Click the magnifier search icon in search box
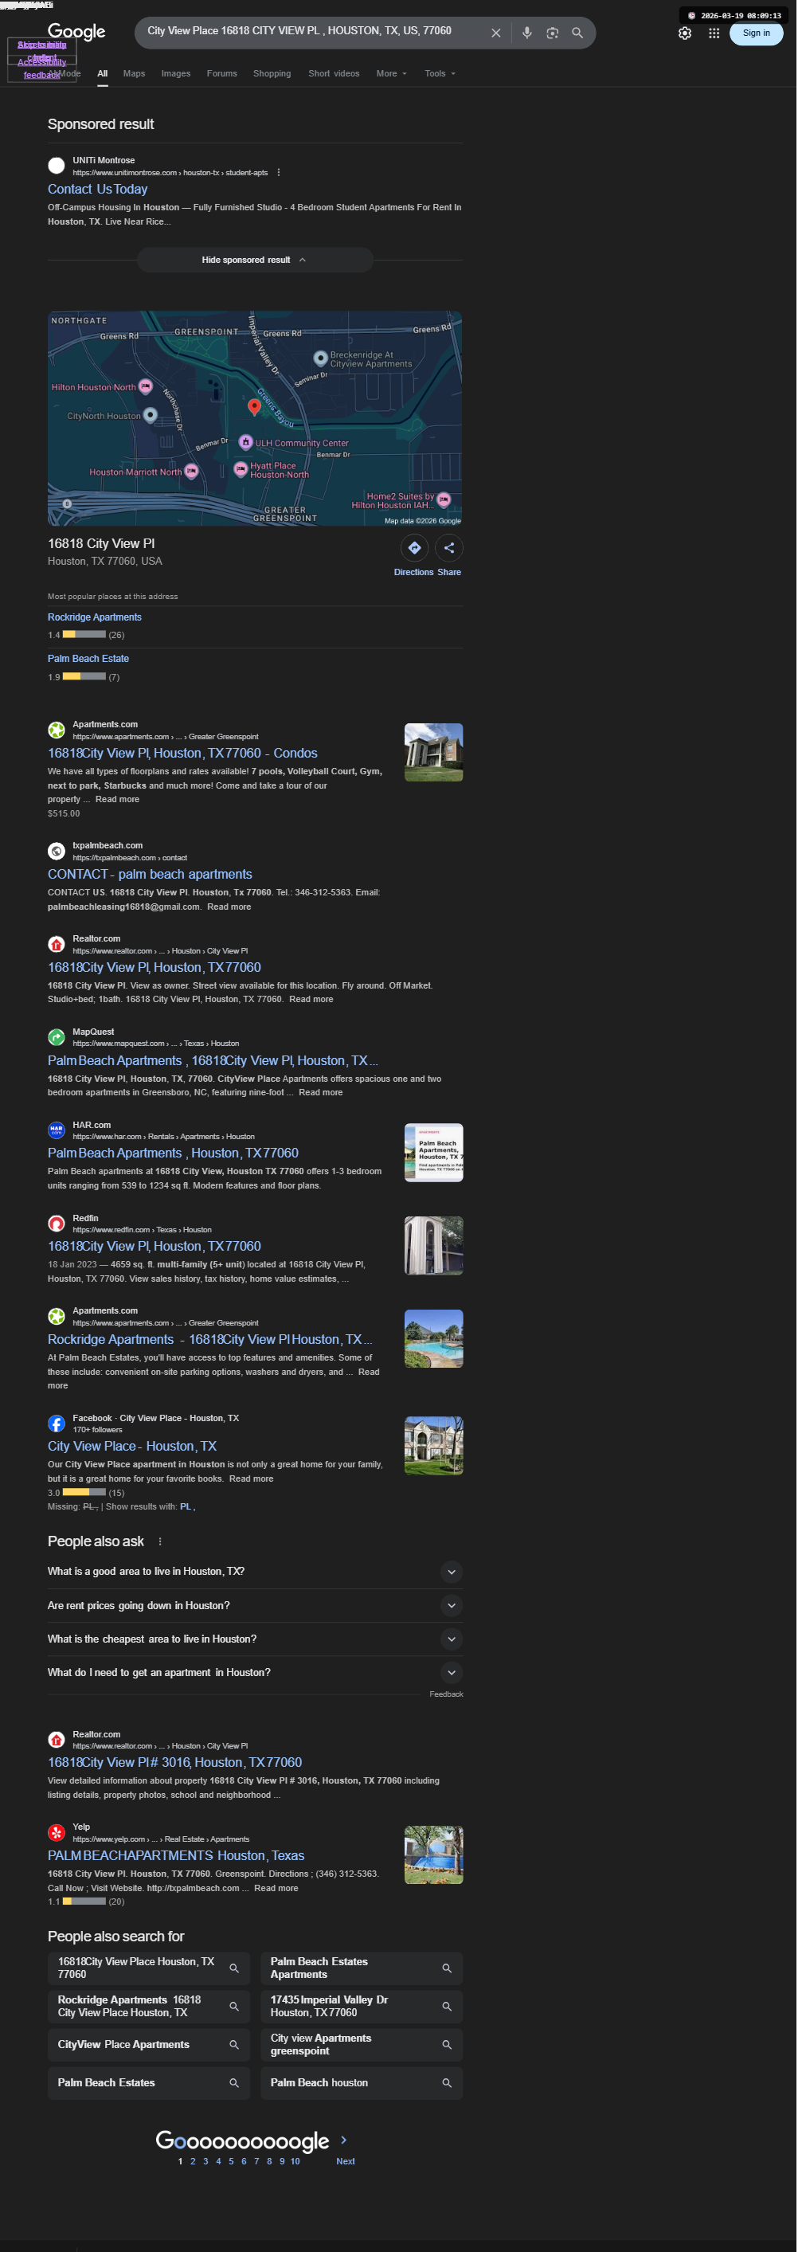 tap(584, 33)
